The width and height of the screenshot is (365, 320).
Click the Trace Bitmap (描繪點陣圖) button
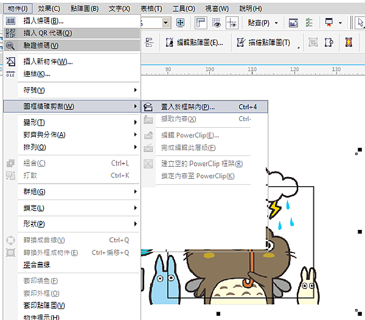263,43
